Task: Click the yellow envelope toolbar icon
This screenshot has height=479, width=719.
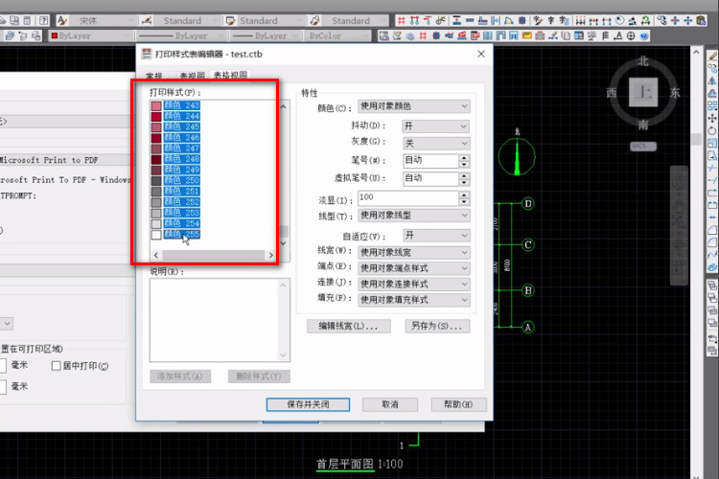Action: [x=527, y=35]
